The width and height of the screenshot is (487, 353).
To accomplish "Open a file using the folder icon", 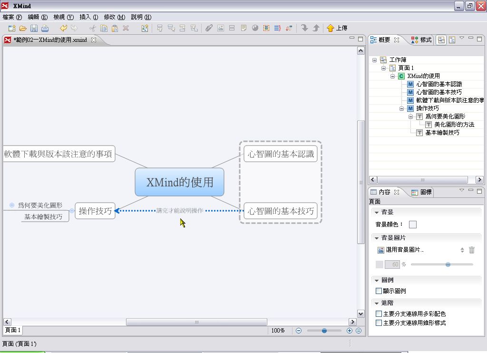I will pos(23,28).
